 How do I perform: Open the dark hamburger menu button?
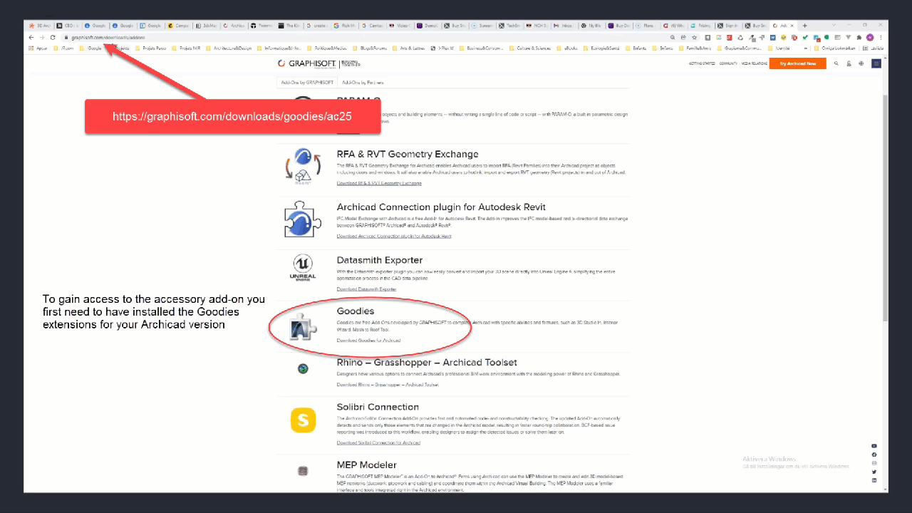[876, 63]
